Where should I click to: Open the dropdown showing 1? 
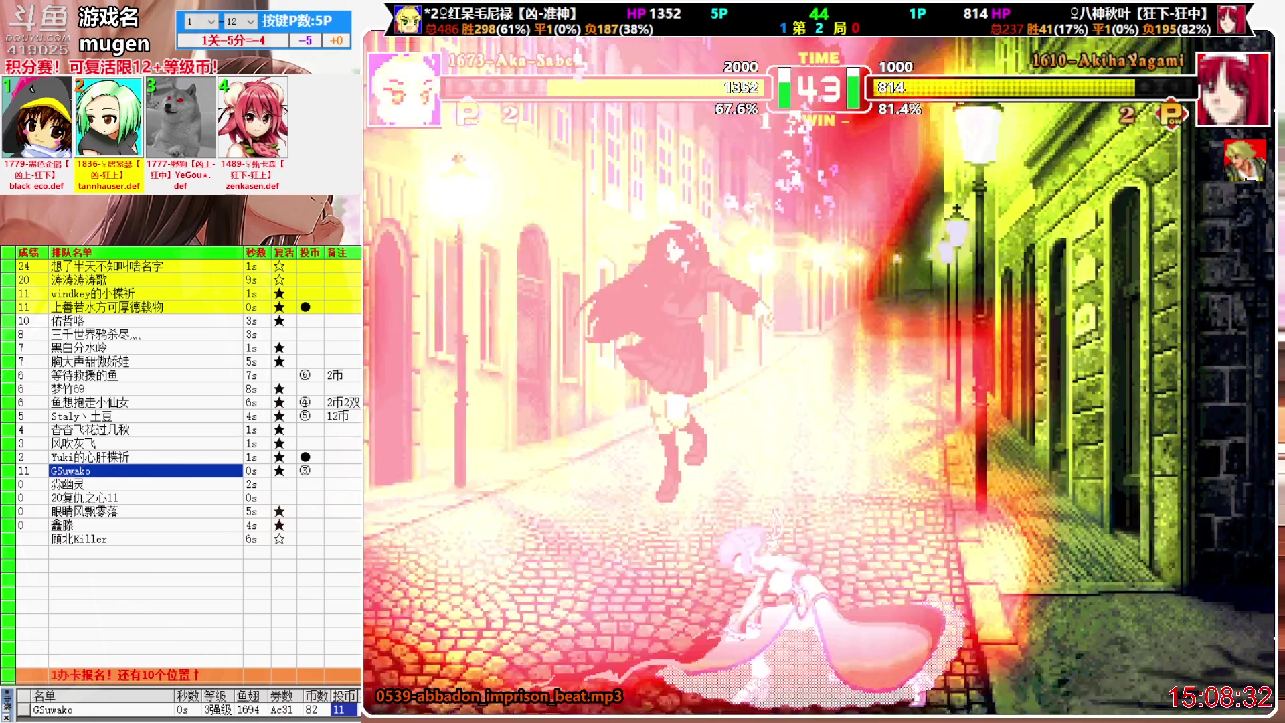(201, 21)
